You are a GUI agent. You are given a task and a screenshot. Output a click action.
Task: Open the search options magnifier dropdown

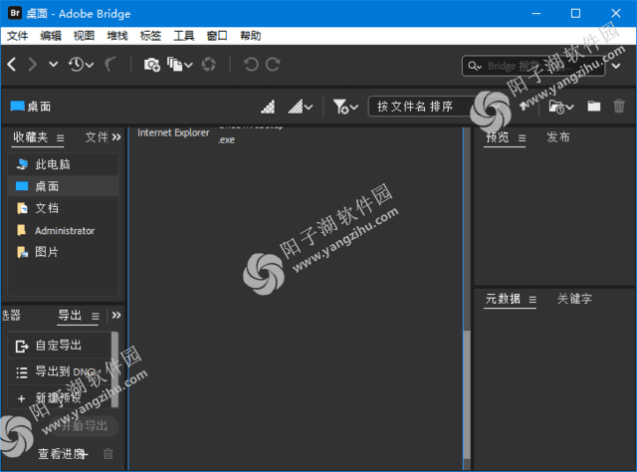tap(474, 66)
